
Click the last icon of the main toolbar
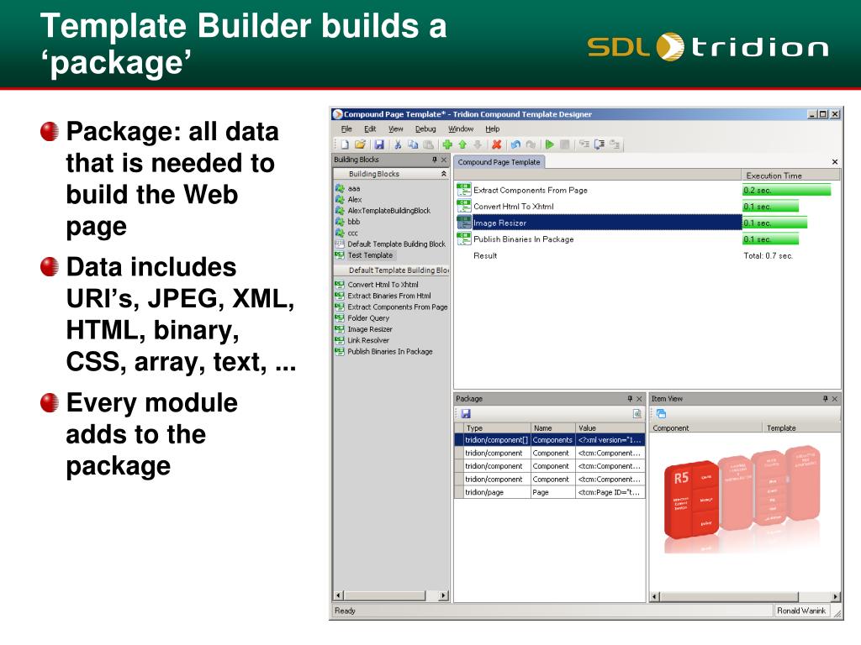click(615, 144)
